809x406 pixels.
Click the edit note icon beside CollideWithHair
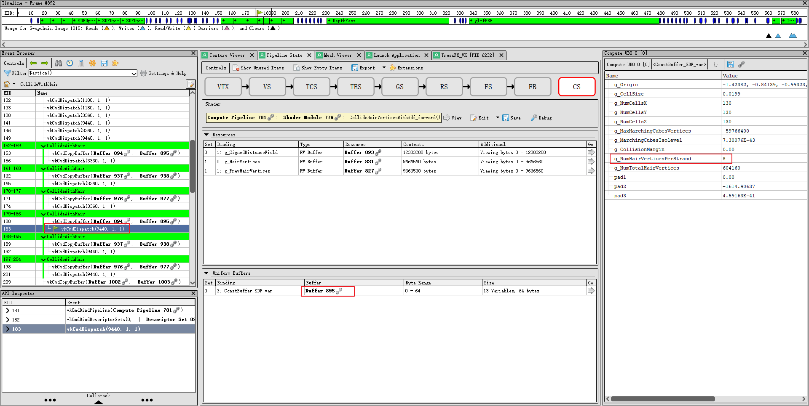pyautogui.click(x=190, y=84)
